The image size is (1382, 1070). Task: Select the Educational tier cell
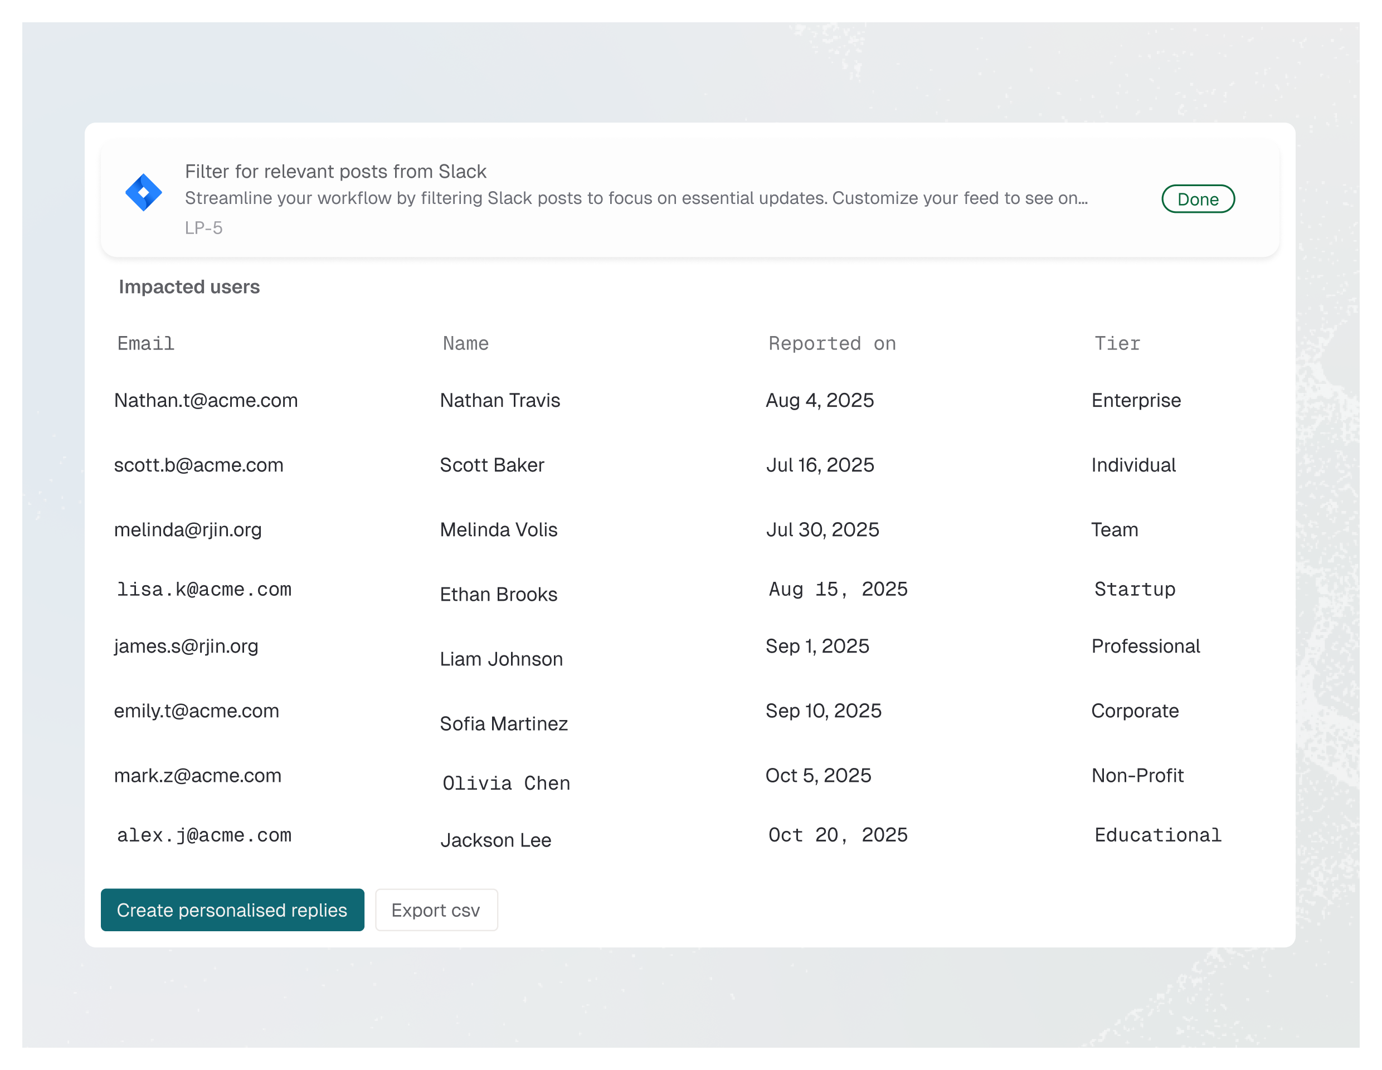pyautogui.click(x=1157, y=835)
